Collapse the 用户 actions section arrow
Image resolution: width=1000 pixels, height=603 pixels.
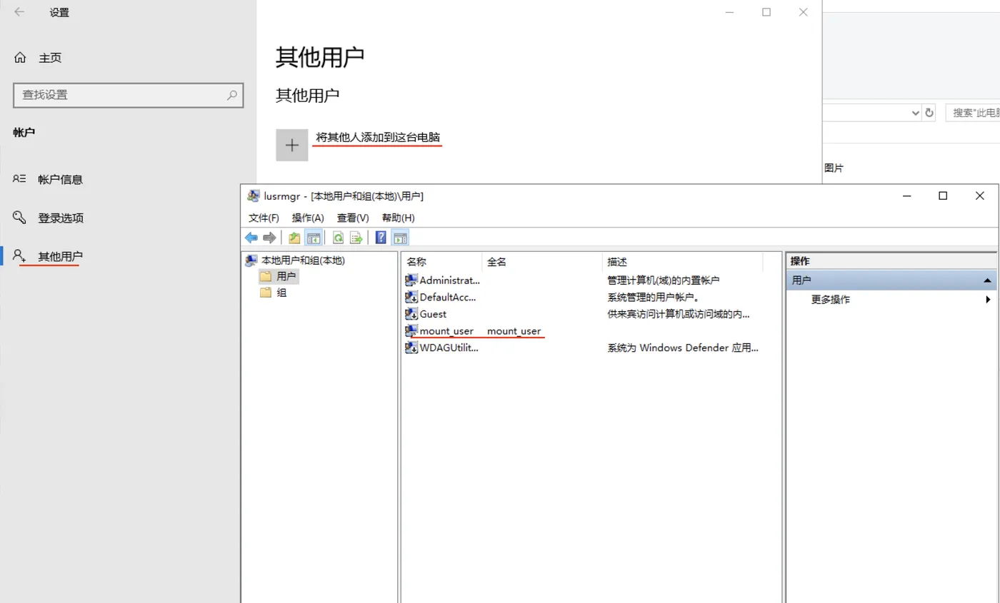coord(987,280)
